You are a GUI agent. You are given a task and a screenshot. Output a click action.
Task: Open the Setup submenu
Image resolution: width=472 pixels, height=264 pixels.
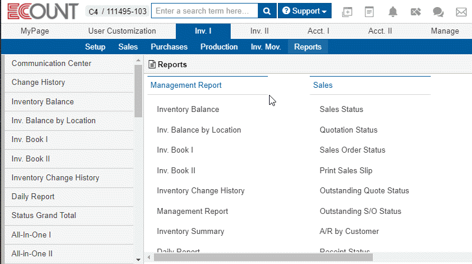coord(95,47)
